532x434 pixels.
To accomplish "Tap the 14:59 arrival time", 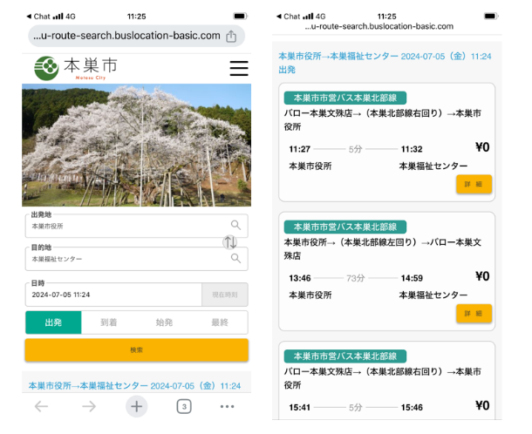I will tap(412, 278).
